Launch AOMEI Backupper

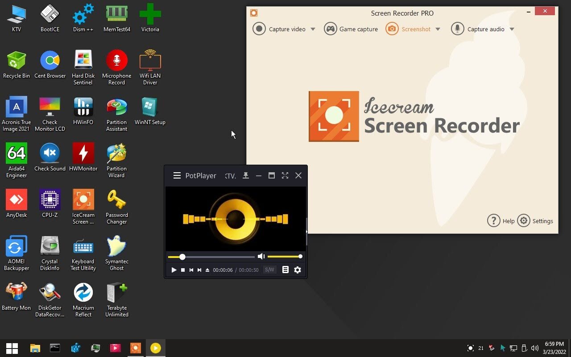click(17, 253)
